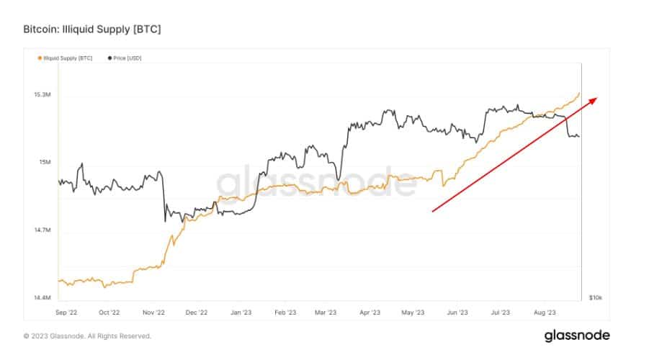
Task: Click the 15.3M y-axis label
Action: [x=42, y=95]
